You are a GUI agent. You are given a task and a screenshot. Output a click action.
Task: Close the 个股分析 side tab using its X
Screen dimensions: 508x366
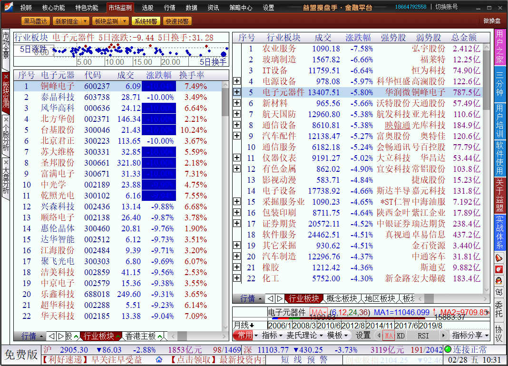pyautogui.click(x=6, y=119)
